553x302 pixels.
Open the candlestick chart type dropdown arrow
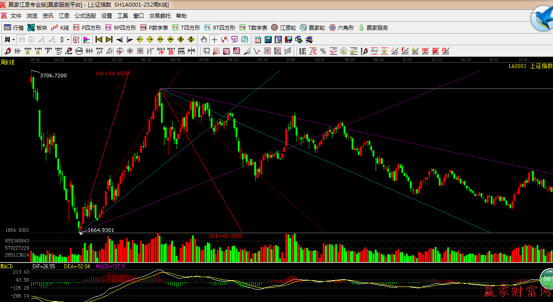[x=68, y=40]
